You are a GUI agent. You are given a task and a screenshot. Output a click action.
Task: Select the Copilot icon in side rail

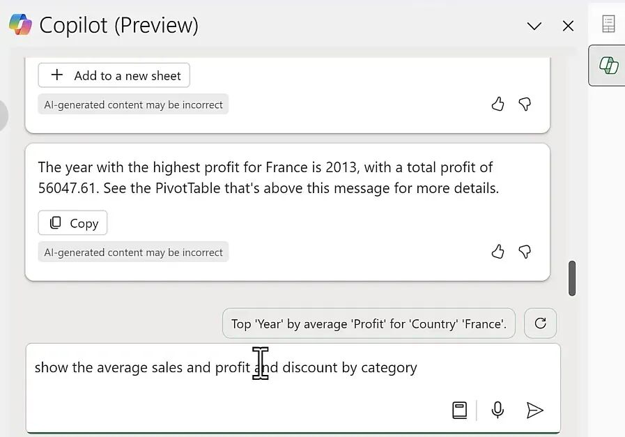[609, 65]
